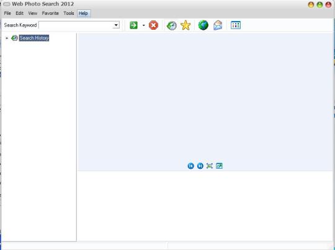Click the open image in window icon
Image resolution: width=335 pixels, height=250 pixels.
pos(219,166)
